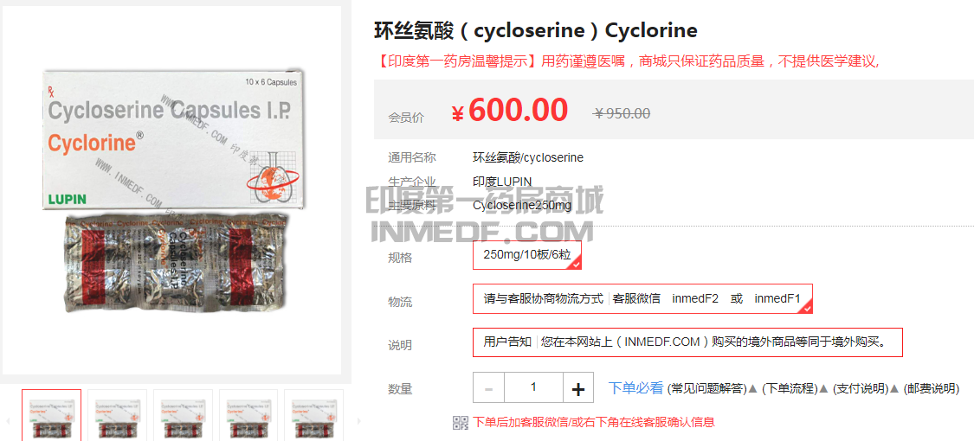Select the third product thumbnail
Viewport: 974px width, 441px height.
click(183, 415)
